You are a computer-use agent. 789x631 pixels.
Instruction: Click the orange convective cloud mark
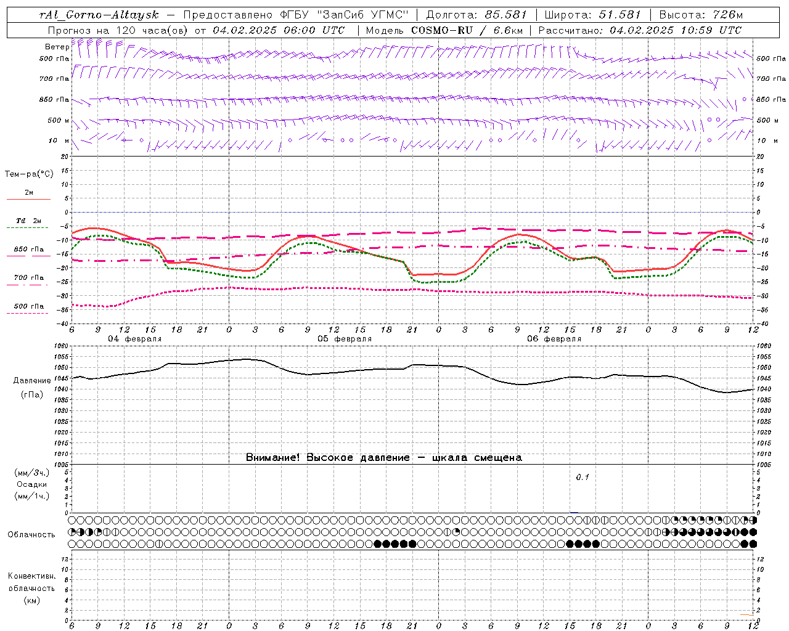[748, 615]
